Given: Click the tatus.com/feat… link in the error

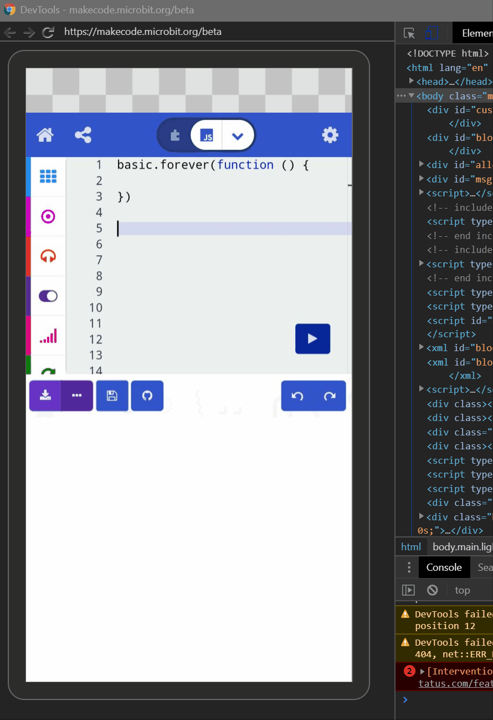Looking at the screenshot, I should pos(455,683).
